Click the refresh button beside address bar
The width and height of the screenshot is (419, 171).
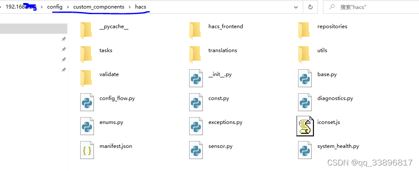tap(310, 7)
